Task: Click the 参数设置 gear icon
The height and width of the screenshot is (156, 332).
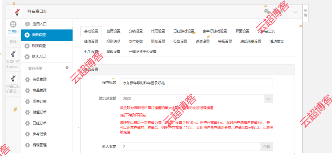Action: tap(27, 35)
